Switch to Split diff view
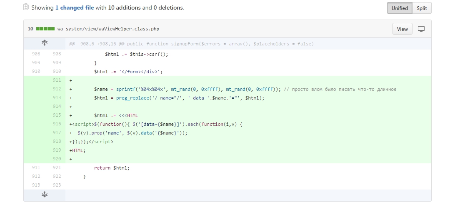The height and width of the screenshot is (202, 460). click(422, 8)
